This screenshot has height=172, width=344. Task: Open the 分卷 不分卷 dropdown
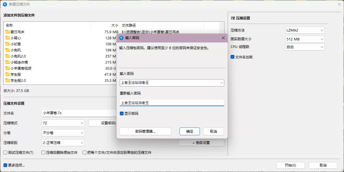tap(63, 133)
